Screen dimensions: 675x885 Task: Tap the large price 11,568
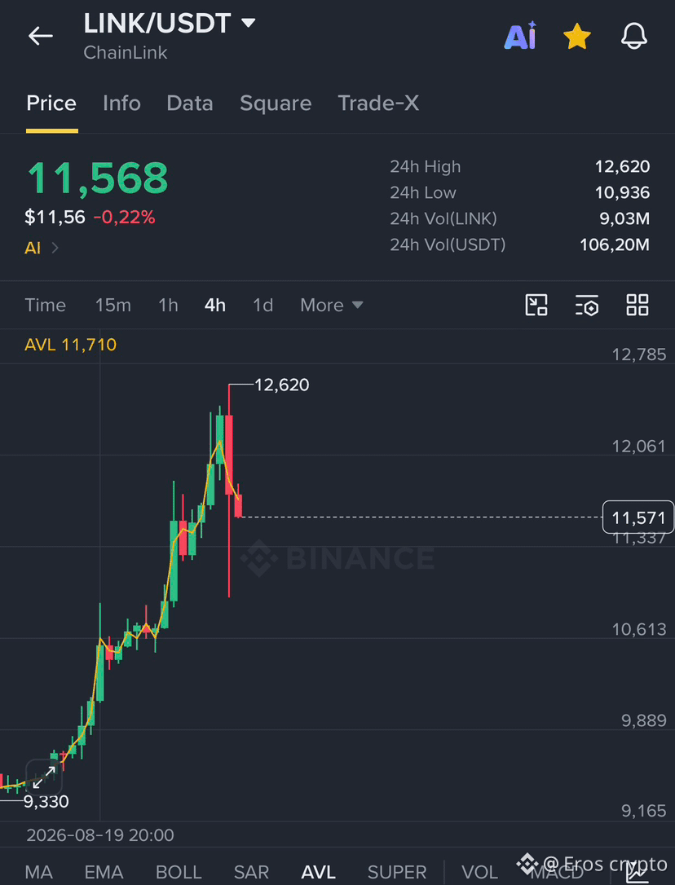click(x=98, y=178)
